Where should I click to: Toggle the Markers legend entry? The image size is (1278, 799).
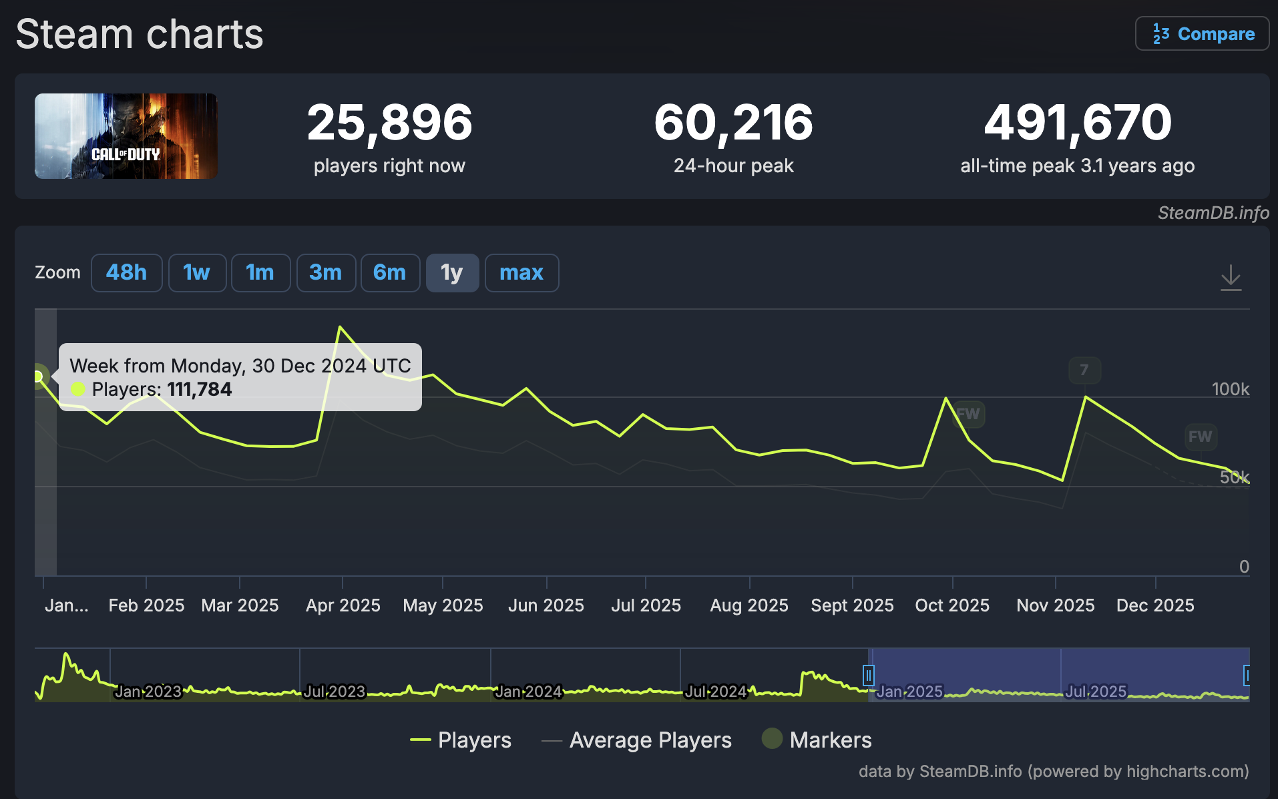(817, 740)
